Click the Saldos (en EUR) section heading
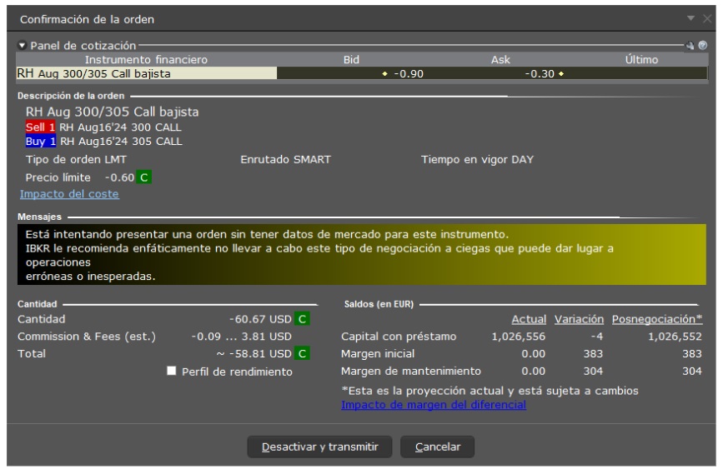The image size is (723, 469). (x=379, y=304)
